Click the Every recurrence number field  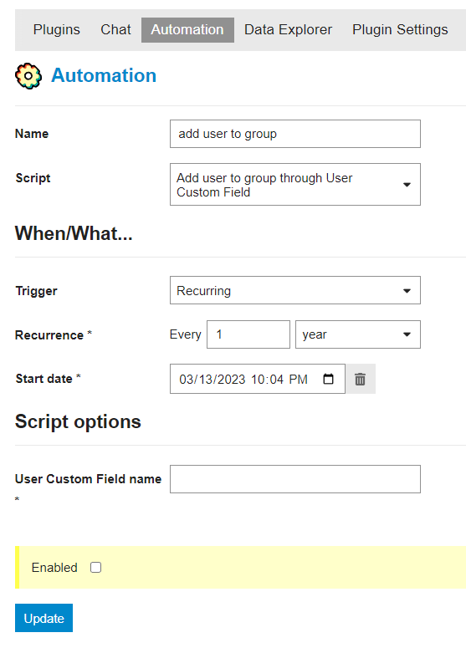[248, 334]
